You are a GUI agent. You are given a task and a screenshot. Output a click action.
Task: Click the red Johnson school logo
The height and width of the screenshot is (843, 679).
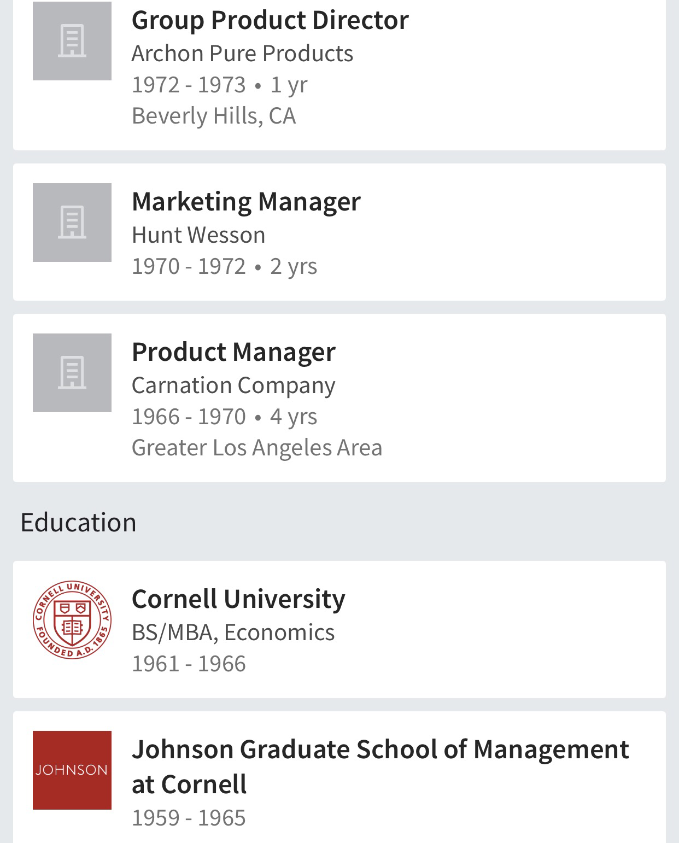click(x=72, y=770)
